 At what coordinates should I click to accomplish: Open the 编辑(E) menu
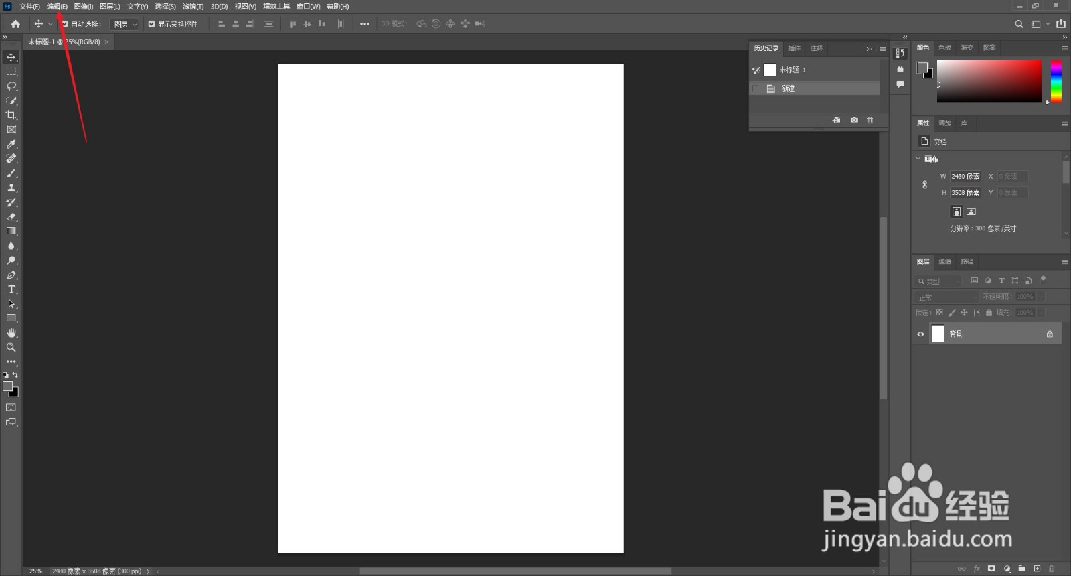[x=57, y=6]
